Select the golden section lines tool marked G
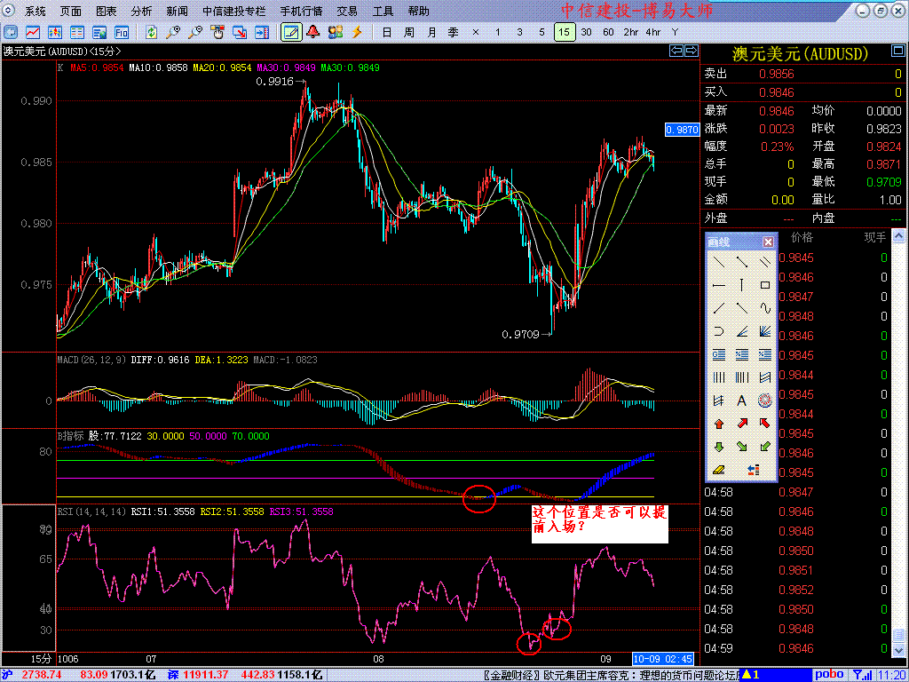 (x=719, y=354)
